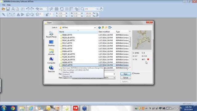Click the Up One Level folder icon
Screen dimensions: 197x111
(103, 27)
